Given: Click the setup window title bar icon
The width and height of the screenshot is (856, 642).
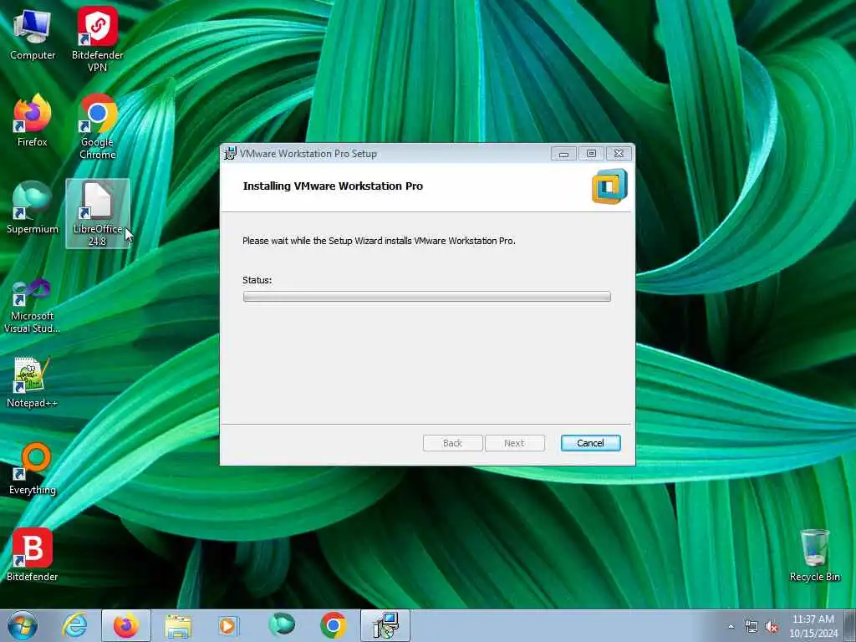Looking at the screenshot, I should pos(231,154).
